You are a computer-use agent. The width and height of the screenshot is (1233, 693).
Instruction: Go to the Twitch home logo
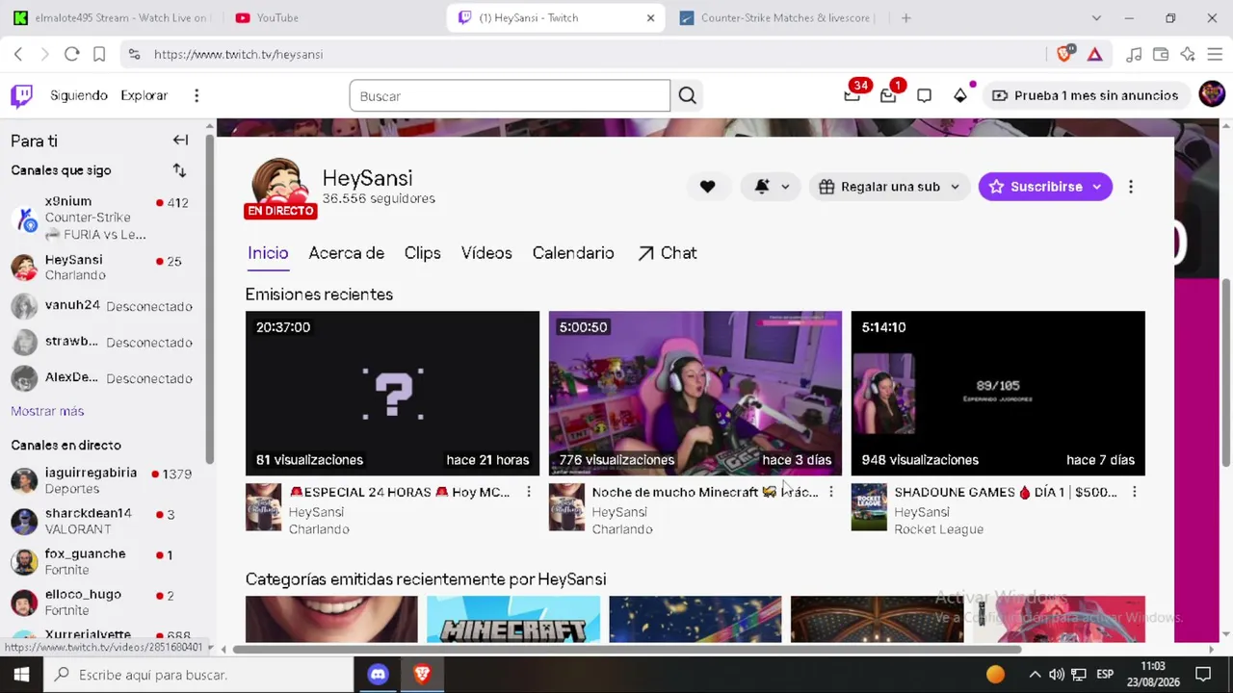coord(21,95)
